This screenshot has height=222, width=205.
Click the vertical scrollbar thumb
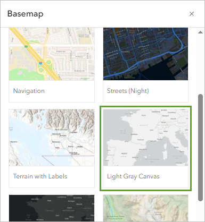(x=200, y=148)
